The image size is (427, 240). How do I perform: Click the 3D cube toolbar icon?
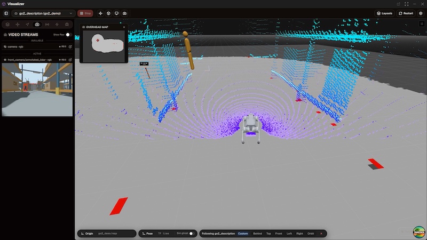[108, 13]
